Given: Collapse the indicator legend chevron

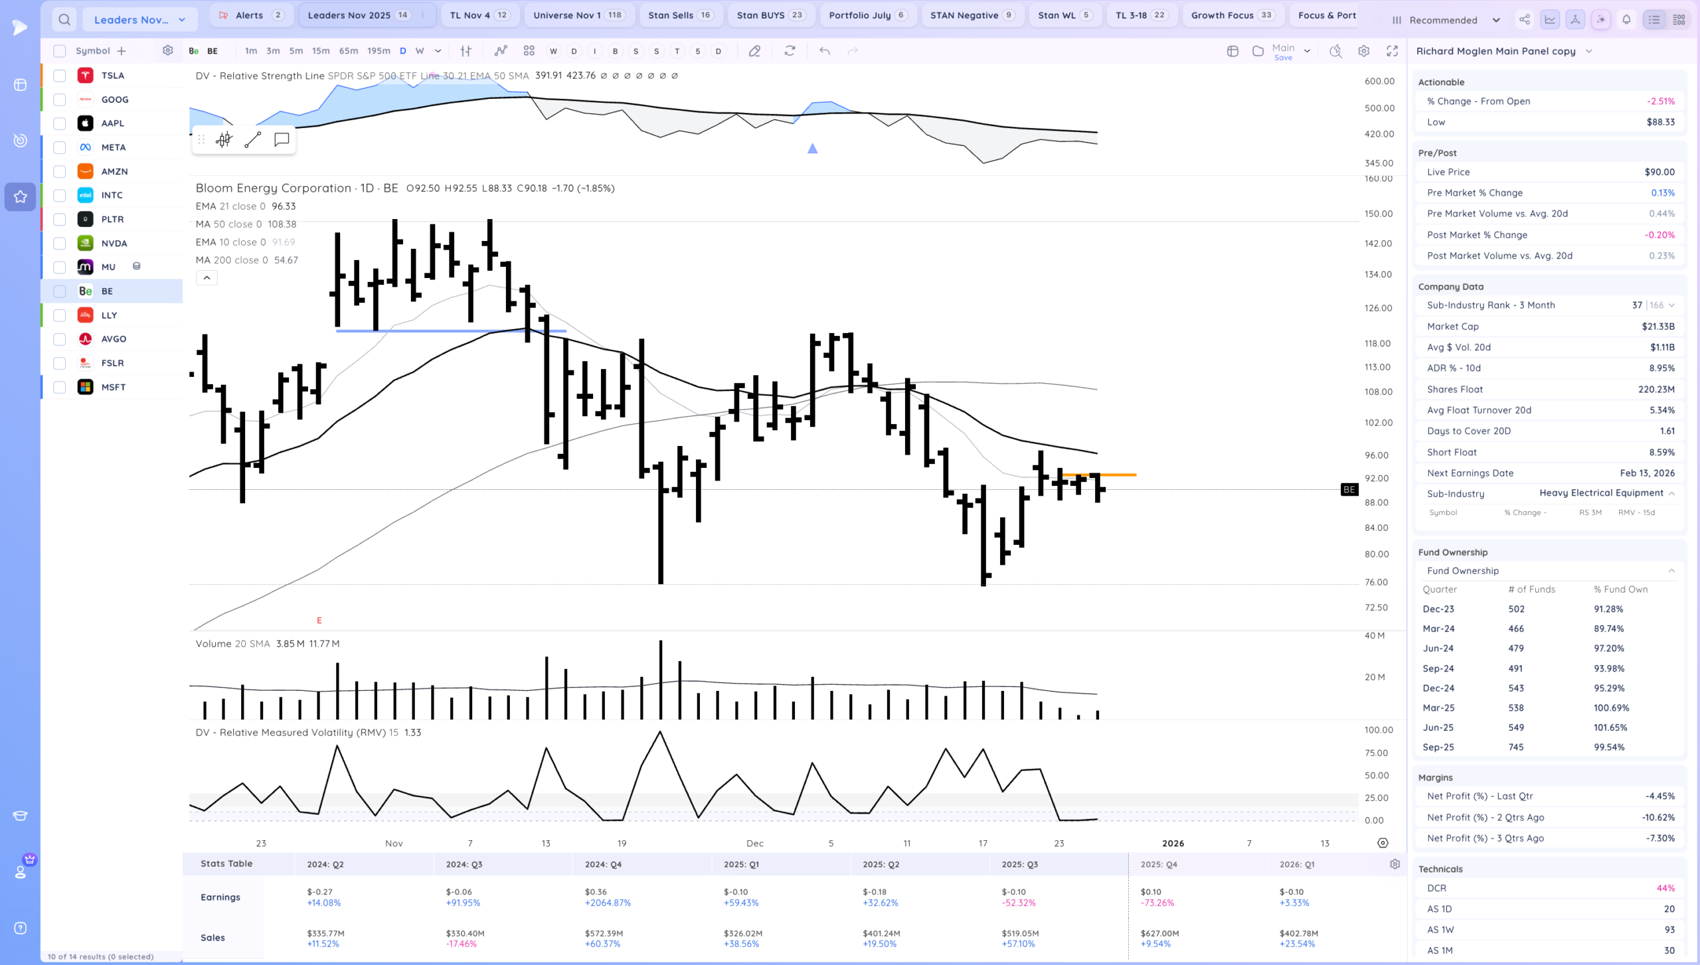Looking at the screenshot, I should (207, 278).
